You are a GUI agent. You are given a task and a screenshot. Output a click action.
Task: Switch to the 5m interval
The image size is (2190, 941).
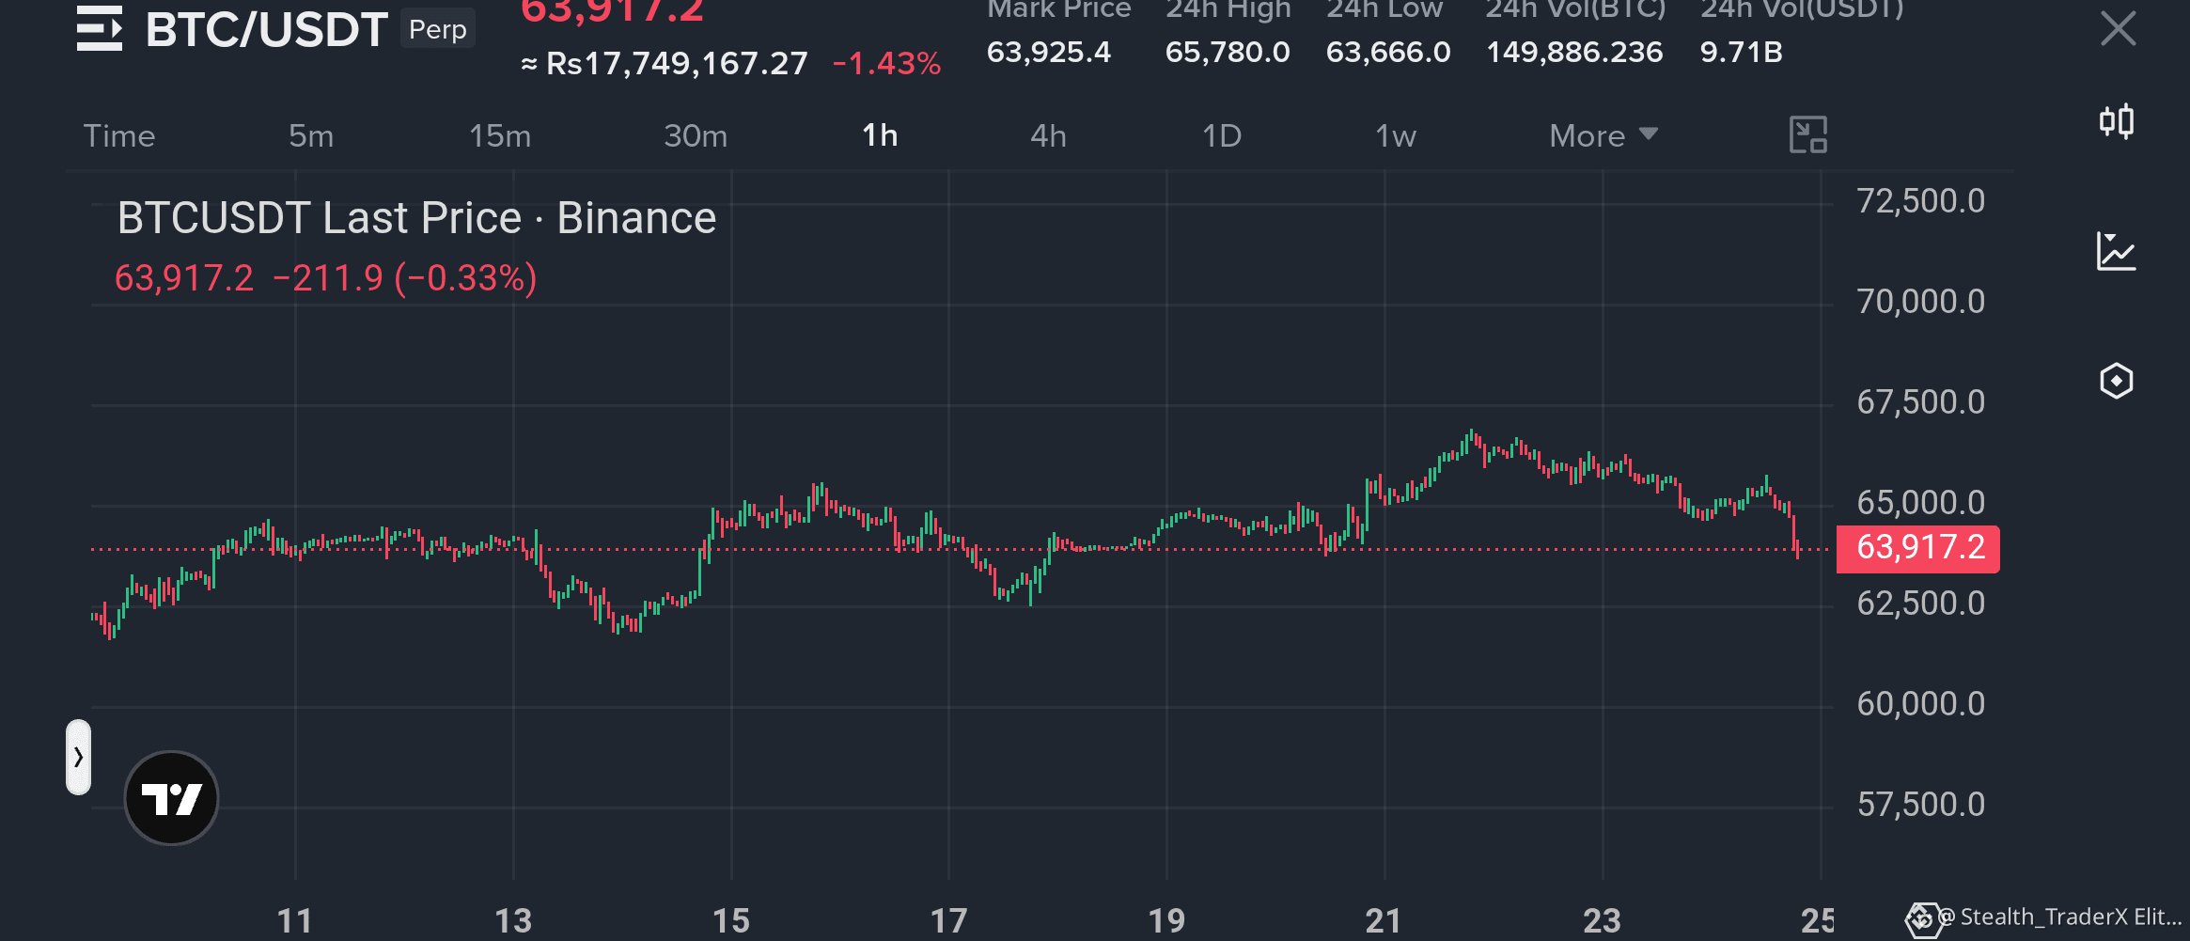click(311, 135)
